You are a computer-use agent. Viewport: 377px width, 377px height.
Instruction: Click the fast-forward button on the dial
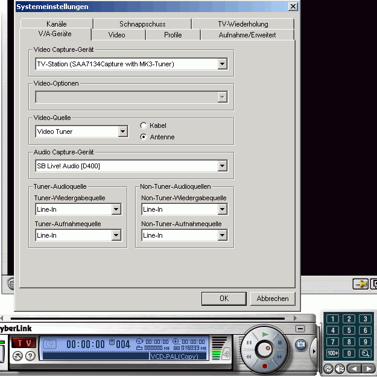280,356
